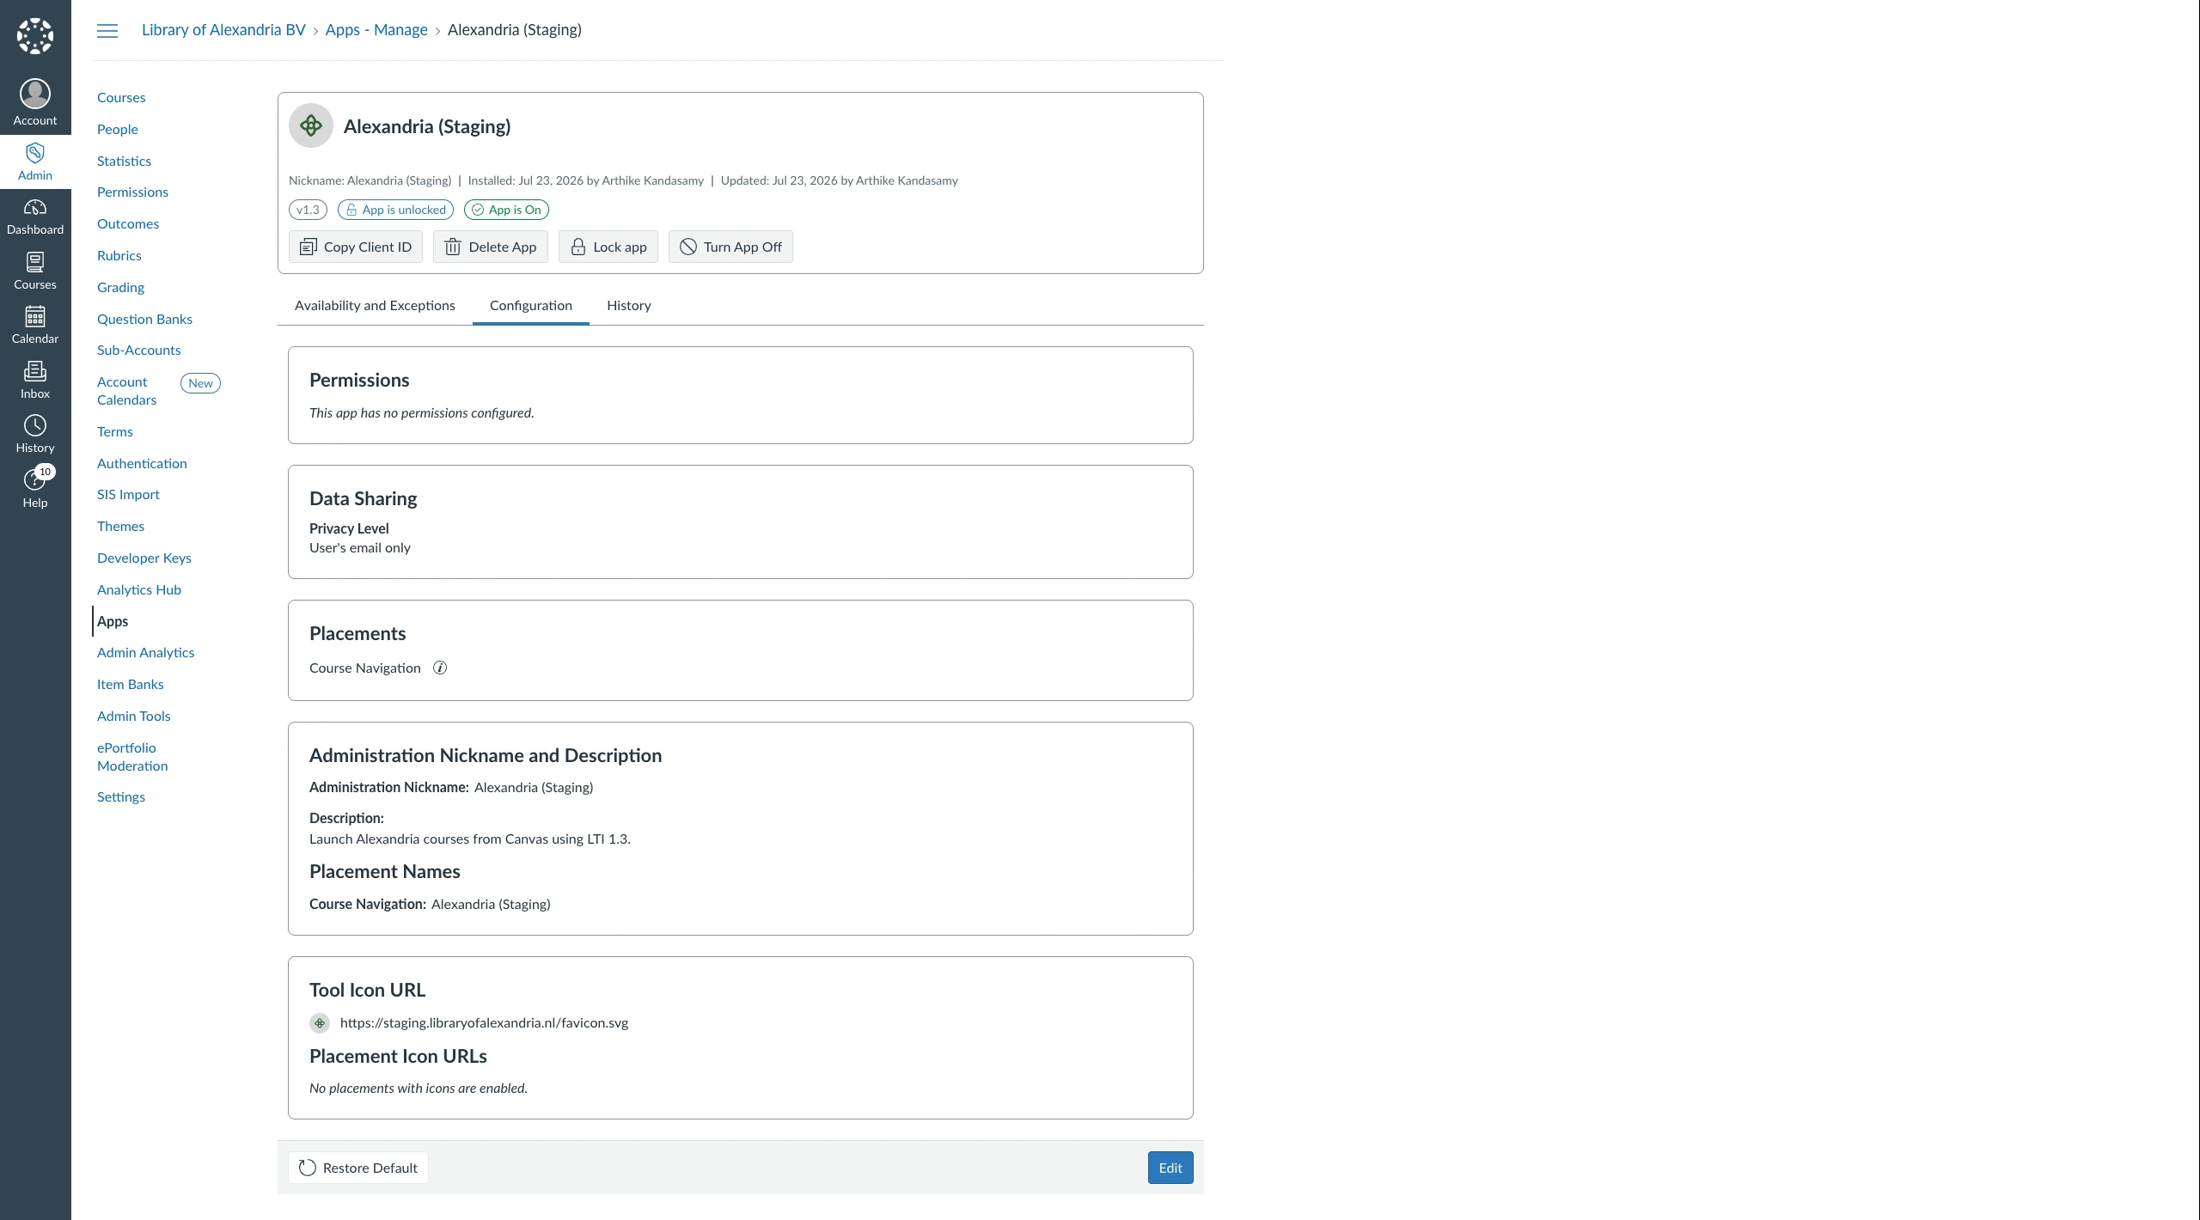The width and height of the screenshot is (2200, 1220).
Task: Open Library of Alexandria BV breadcrumb
Action: coord(223,30)
